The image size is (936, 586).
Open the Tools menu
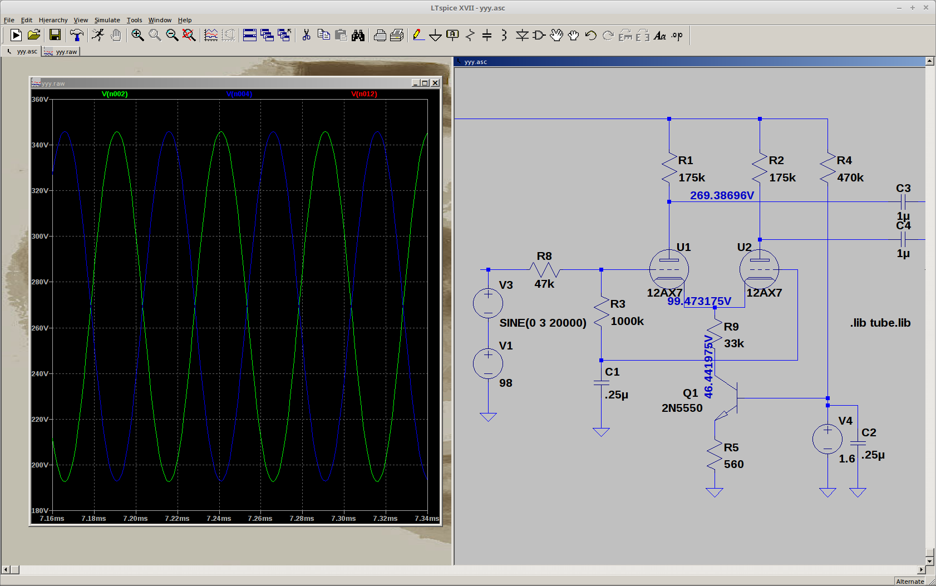coord(134,20)
